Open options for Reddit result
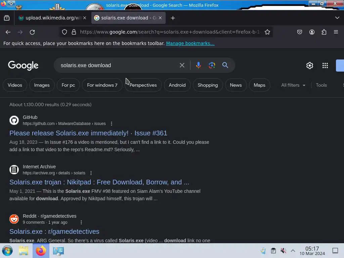Screen dimensions: 344x258 click(x=81, y=222)
